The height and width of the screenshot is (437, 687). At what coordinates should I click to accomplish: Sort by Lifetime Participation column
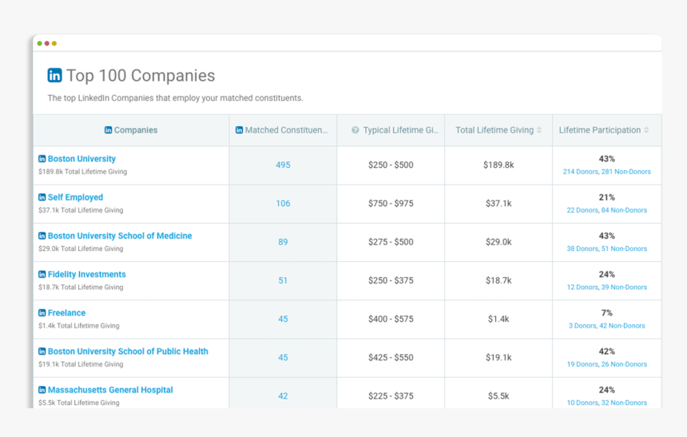tap(646, 130)
